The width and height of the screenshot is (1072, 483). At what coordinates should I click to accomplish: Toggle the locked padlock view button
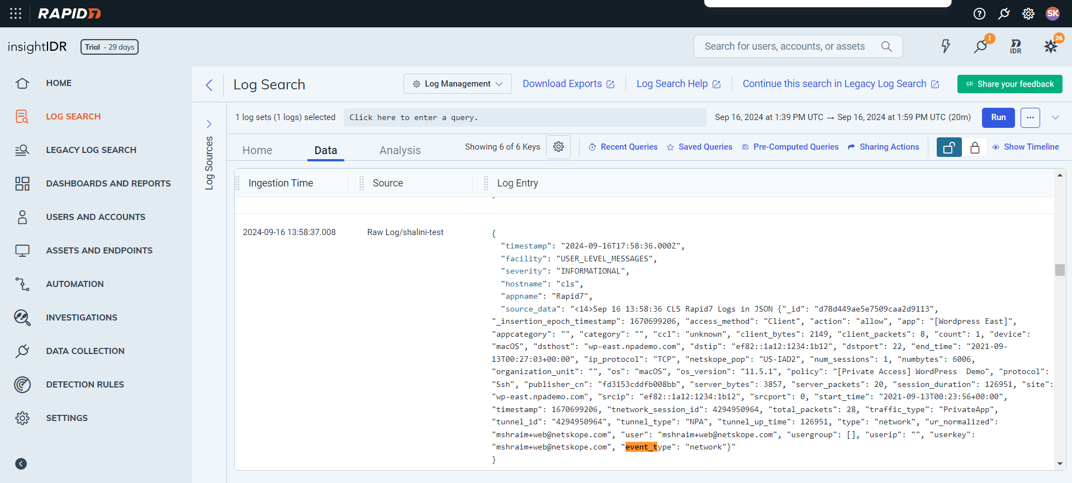click(975, 147)
